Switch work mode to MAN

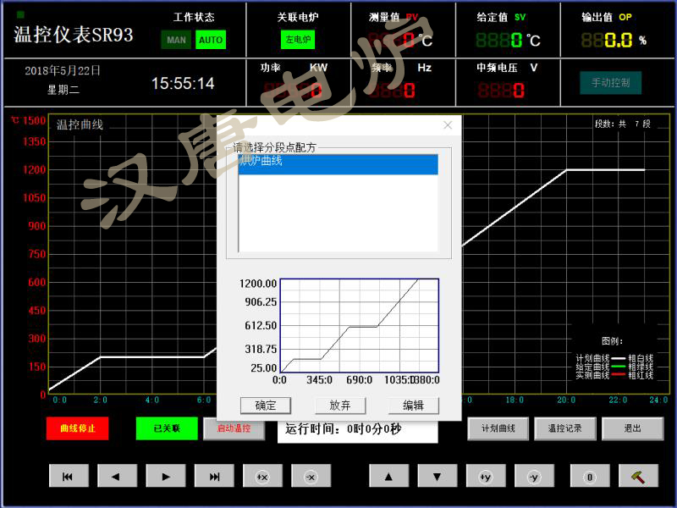coord(176,40)
